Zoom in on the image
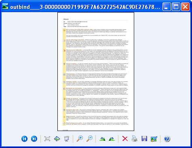192x148 pixels. click(80, 139)
